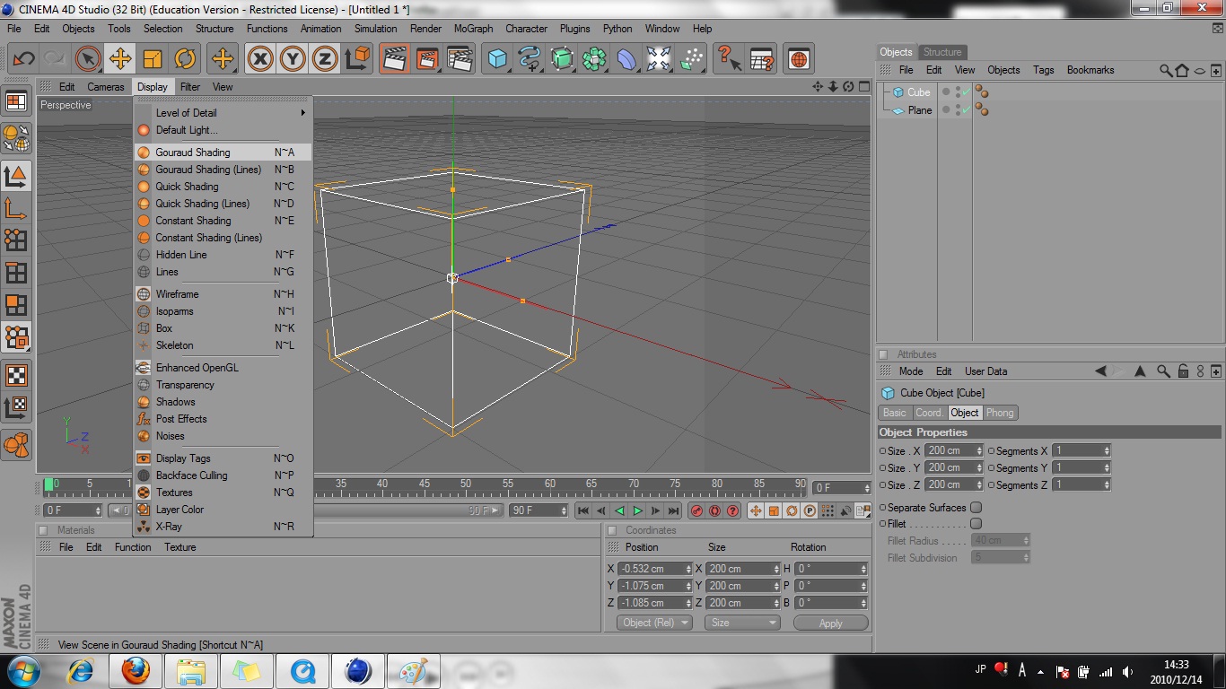
Task: Click the Size X stepper arrows in Attributes
Action: point(980,451)
